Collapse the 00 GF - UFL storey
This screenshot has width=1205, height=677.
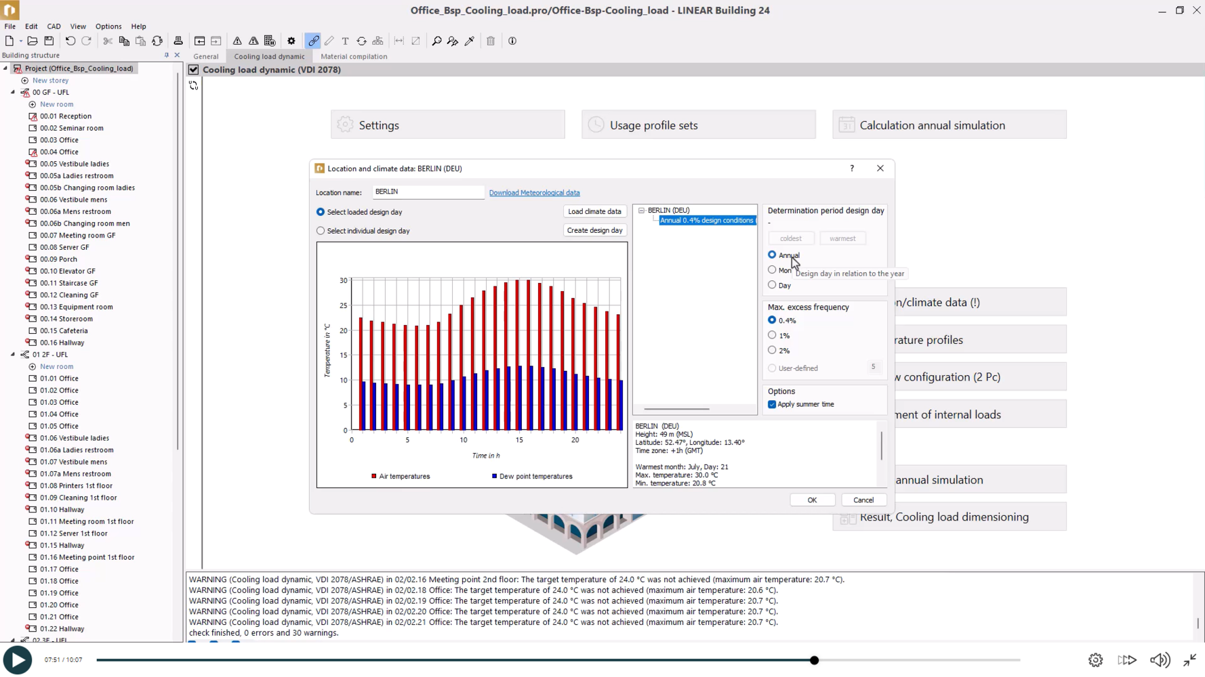[13, 92]
